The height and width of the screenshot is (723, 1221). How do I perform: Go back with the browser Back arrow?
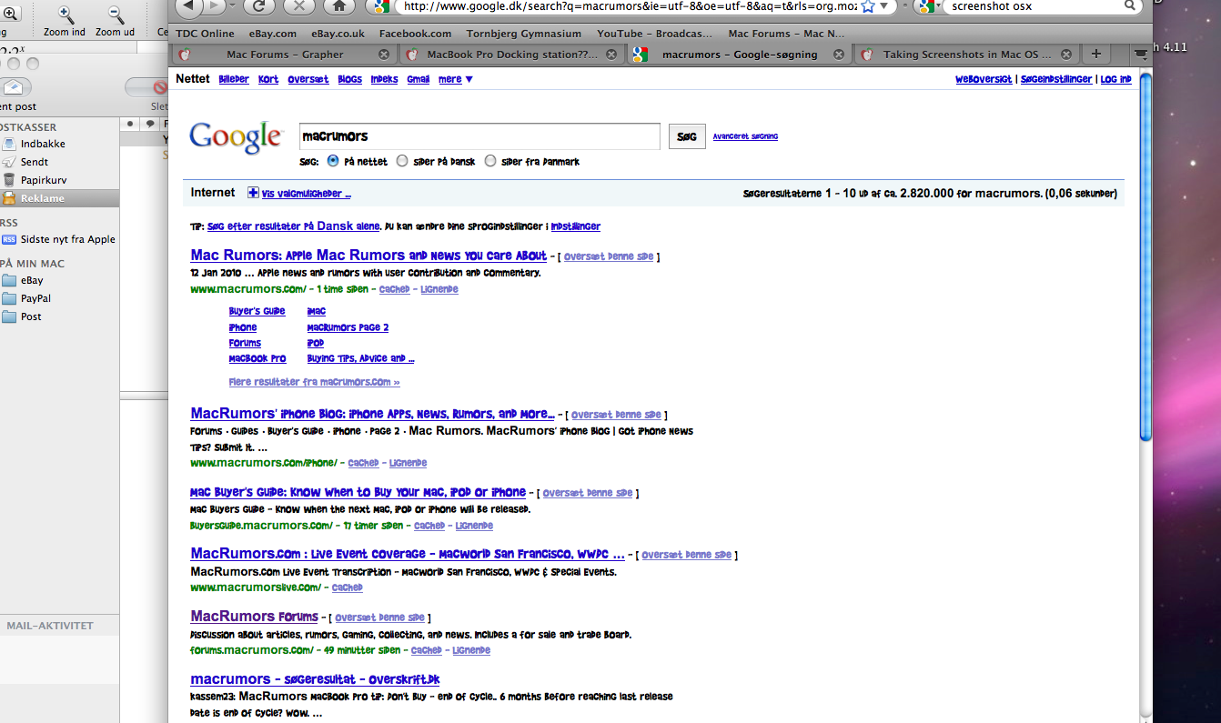[187, 5]
